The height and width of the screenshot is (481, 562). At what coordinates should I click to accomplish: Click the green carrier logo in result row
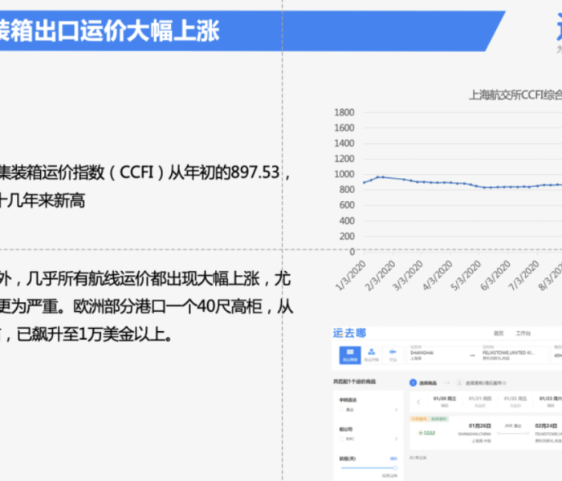427,433
